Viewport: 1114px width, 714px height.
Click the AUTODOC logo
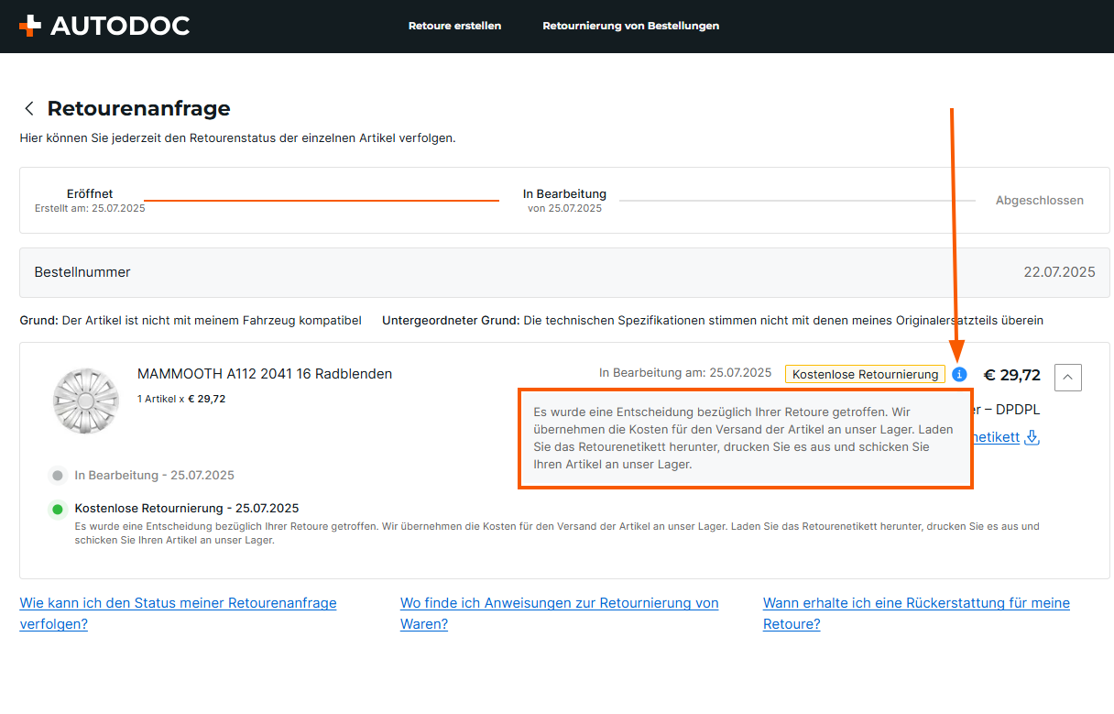click(104, 26)
